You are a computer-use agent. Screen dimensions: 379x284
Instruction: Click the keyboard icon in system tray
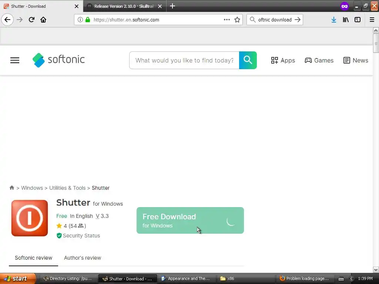point(341,279)
